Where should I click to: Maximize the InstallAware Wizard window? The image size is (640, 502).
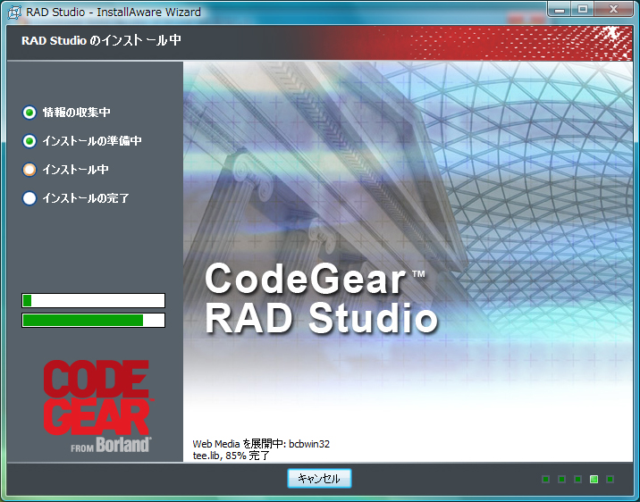[583, 10]
